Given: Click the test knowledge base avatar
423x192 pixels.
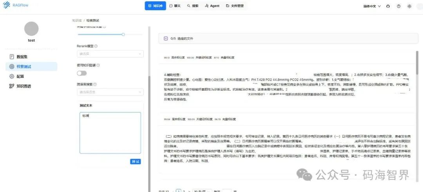Looking at the screenshot, I should (x=31, y=29).
